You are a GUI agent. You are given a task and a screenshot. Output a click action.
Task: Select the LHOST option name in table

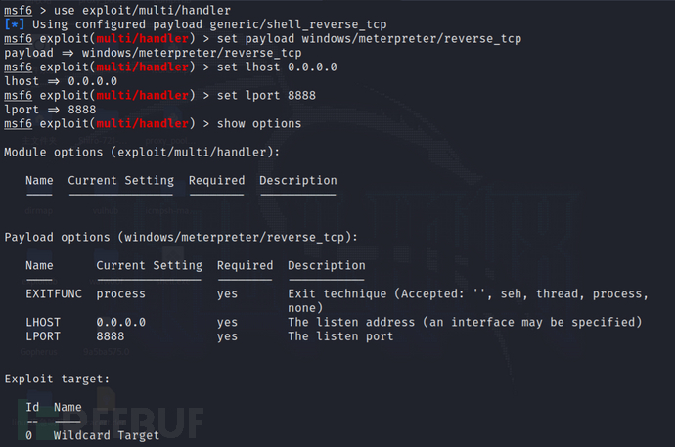click(43, 322)
